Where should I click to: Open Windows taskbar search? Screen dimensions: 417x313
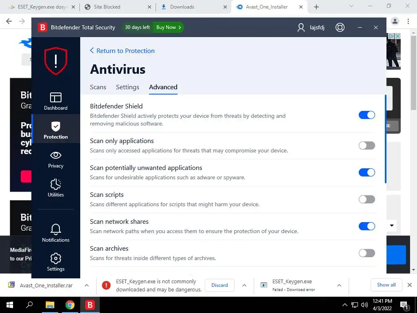29,304
